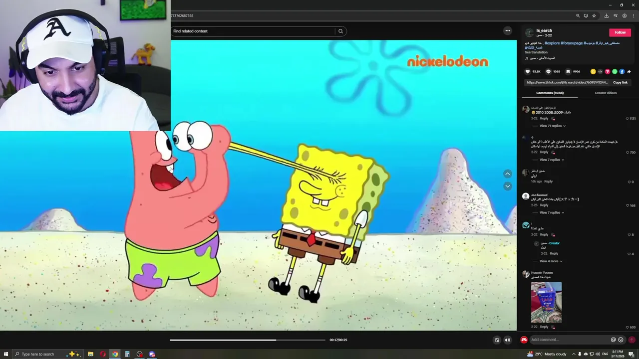Open the three-dots more options menu

[x=508, y=31]
